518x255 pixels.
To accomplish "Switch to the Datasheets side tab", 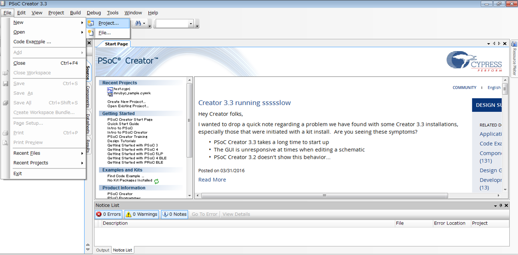I will tap(88, 123).
